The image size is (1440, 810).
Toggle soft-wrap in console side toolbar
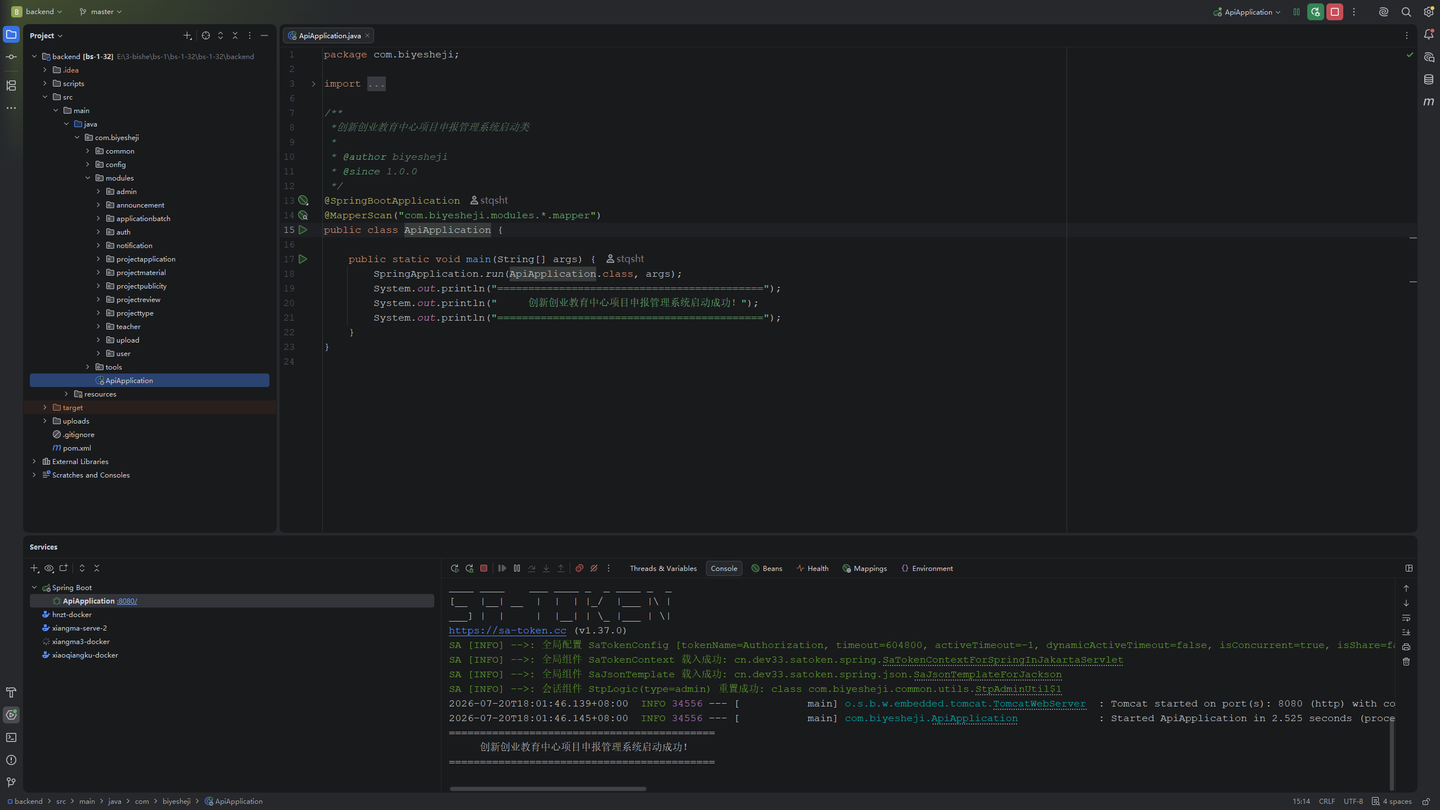click(x=1406, y=618)
